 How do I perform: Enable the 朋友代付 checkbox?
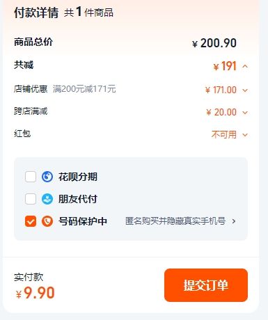pyautogui.click(x=31, y=199)
